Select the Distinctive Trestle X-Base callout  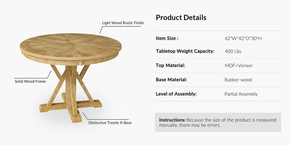110,123
